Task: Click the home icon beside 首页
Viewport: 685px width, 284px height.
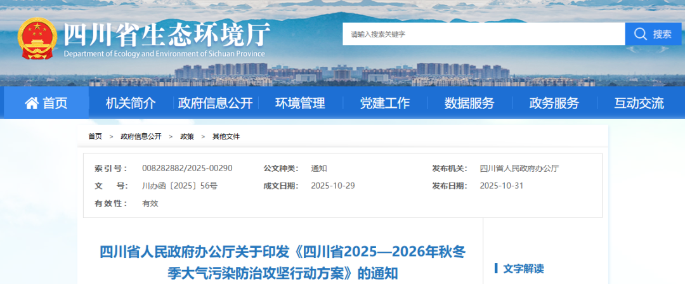Action: click(32, 103)
